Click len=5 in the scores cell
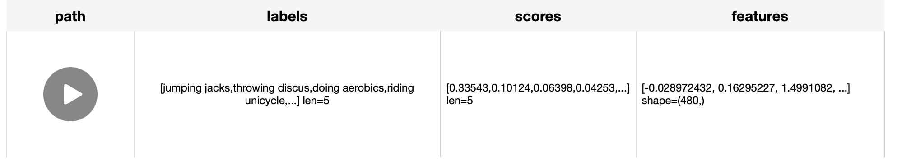The image size is (902, 165). 460,101
